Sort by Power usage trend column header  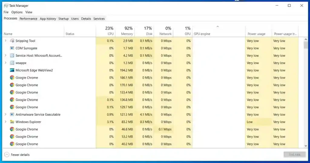click(x=285, y=31)
